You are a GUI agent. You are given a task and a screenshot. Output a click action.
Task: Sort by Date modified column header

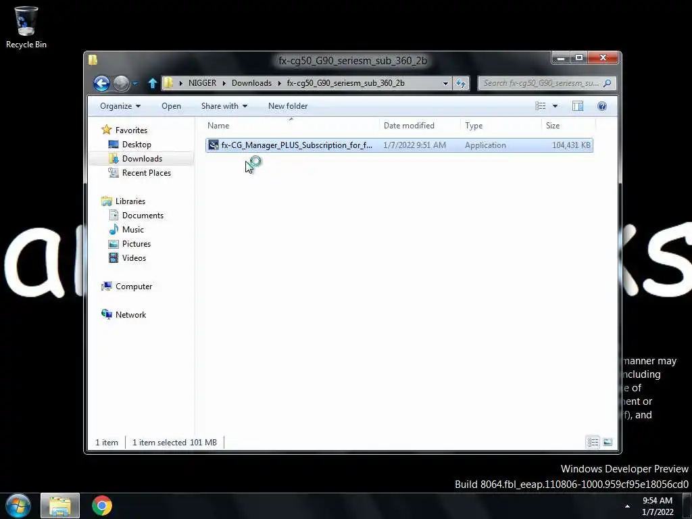pos(419,126)
